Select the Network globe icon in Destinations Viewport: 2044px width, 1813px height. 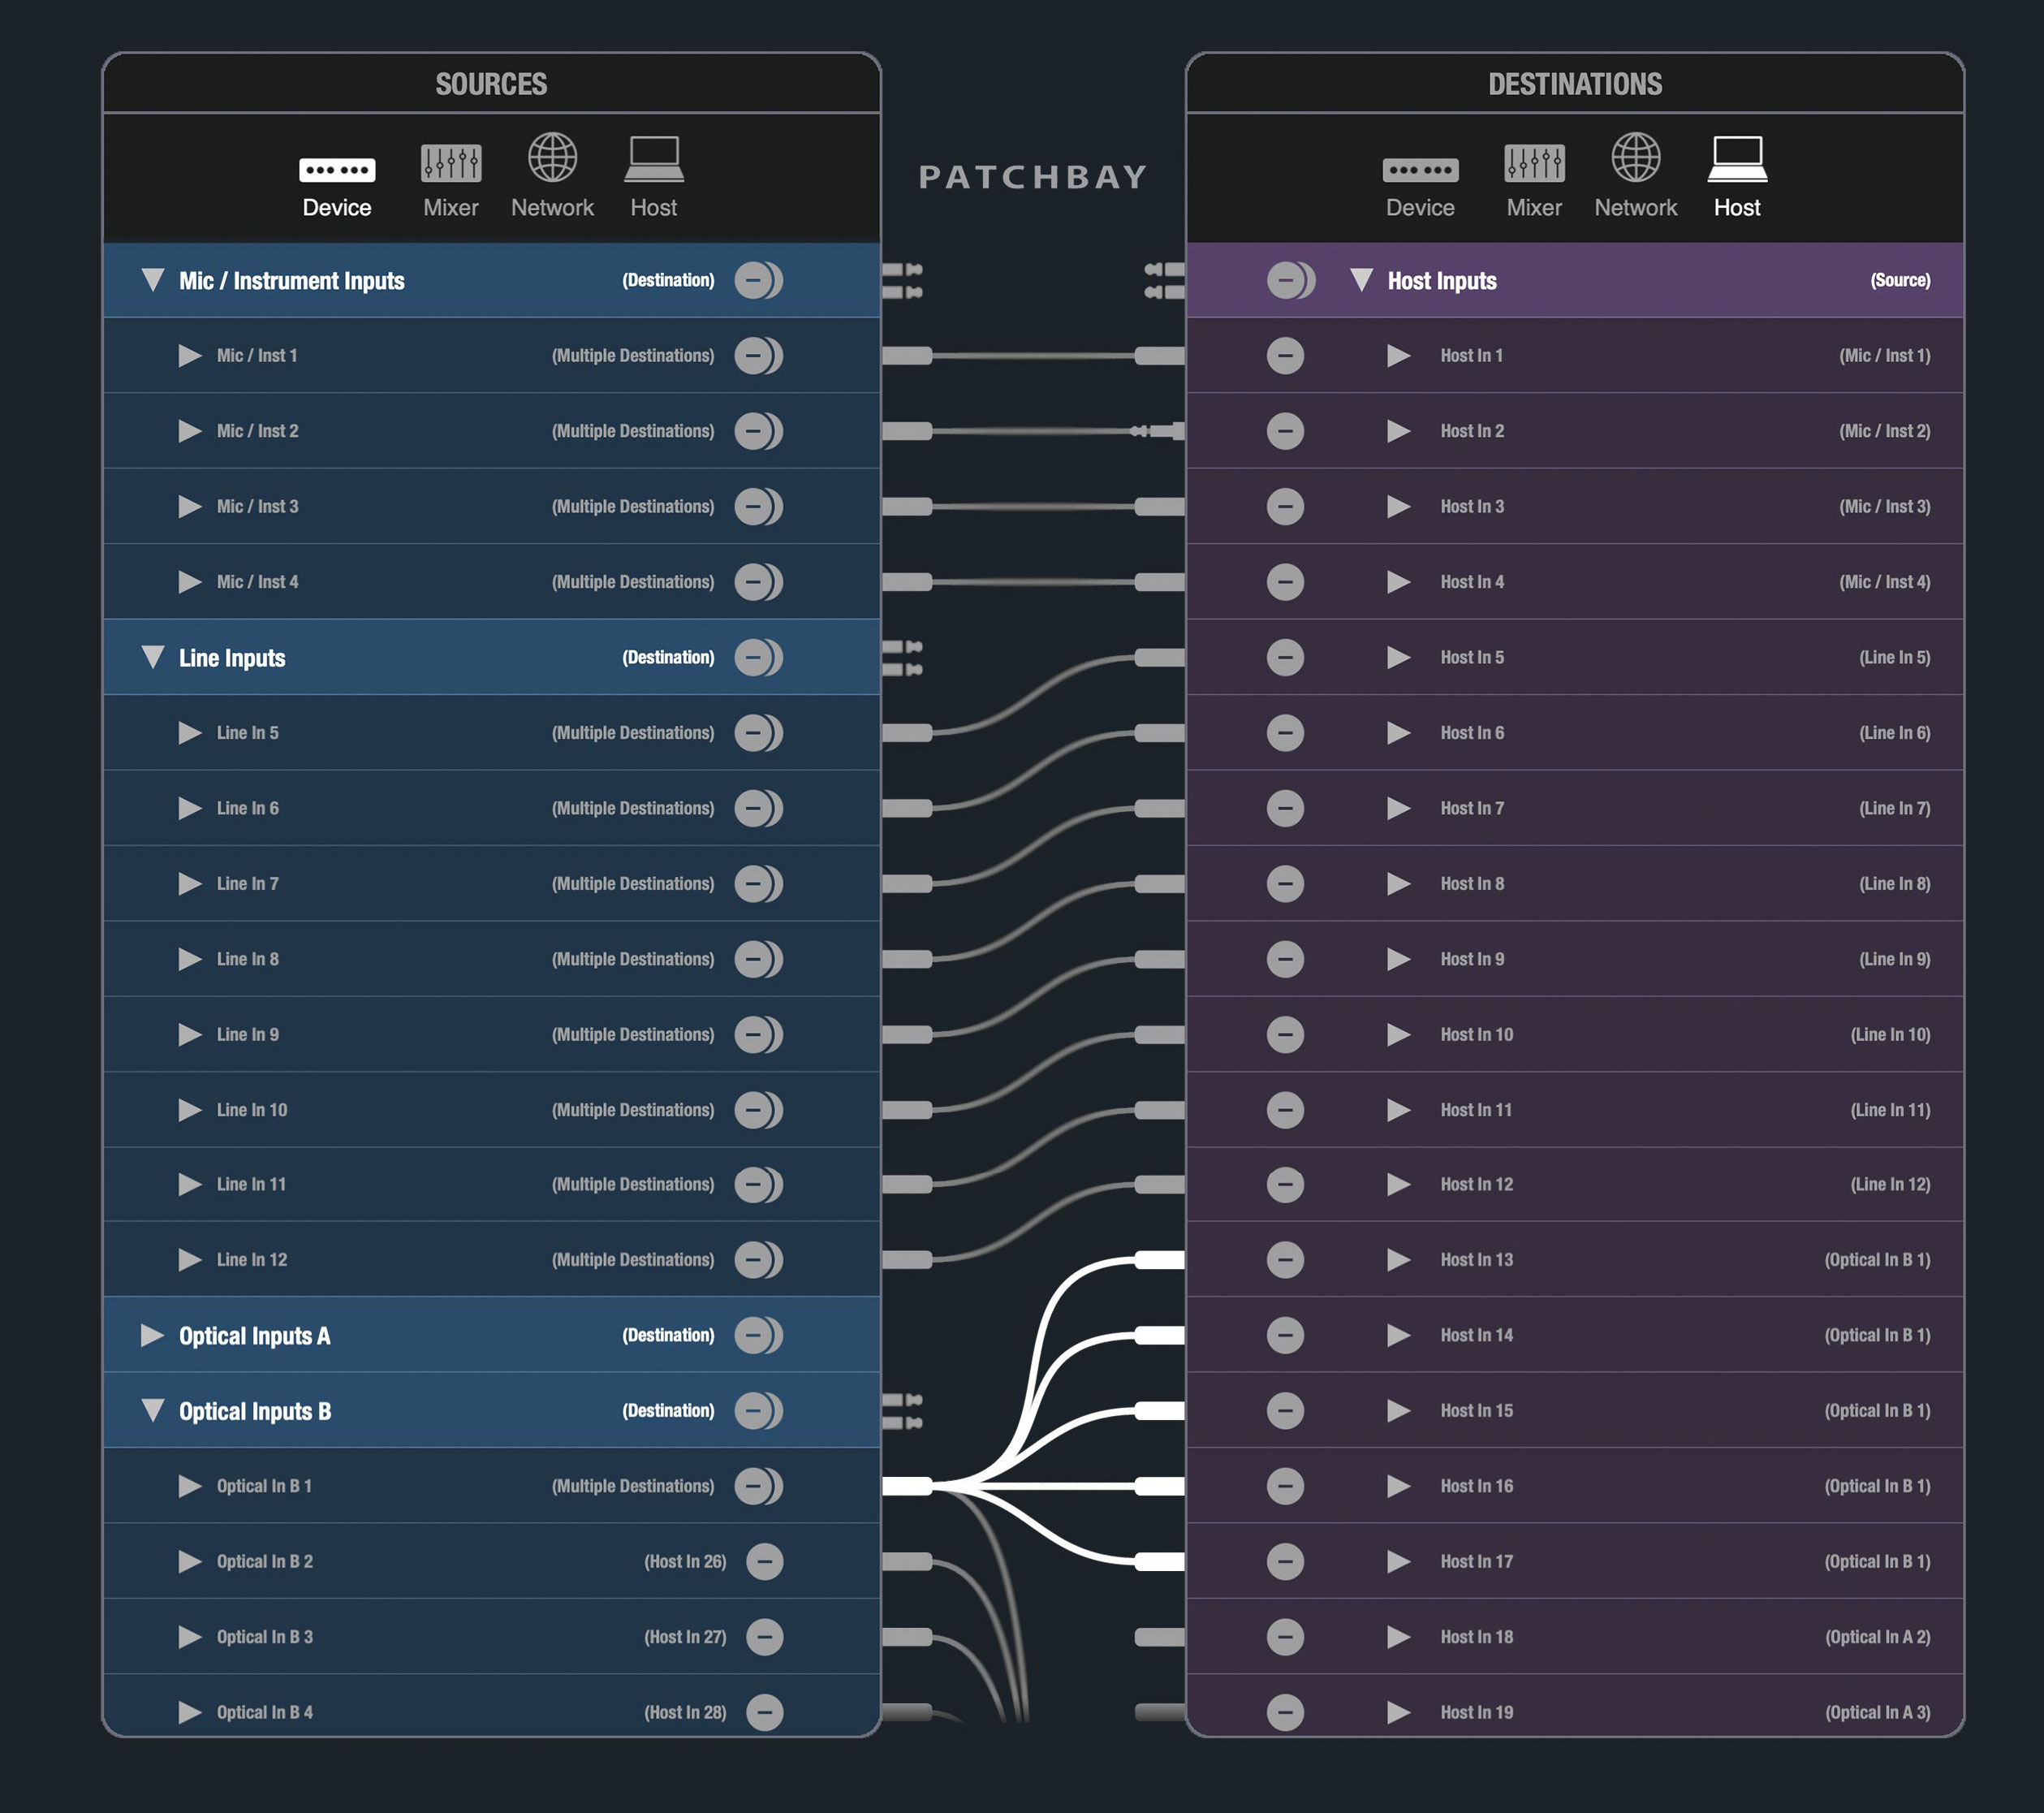point(1636,157)
